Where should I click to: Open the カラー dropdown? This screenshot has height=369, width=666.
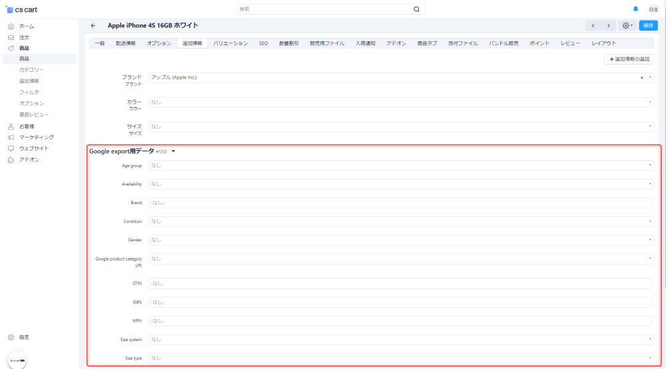point(400,102)
